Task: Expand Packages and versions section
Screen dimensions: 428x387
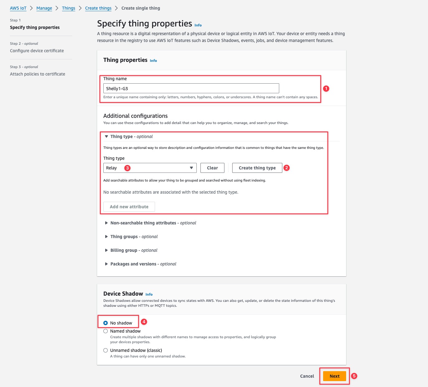Action: (x=106, y=264)
